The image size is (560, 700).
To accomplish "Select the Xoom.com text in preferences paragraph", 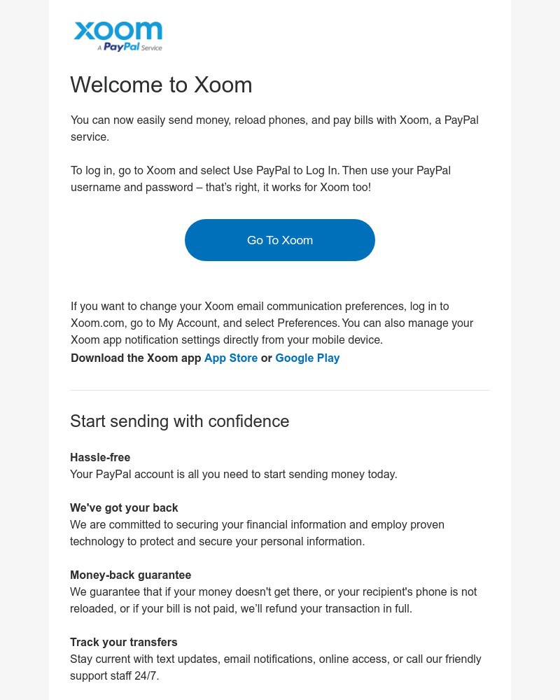I will tap(97, 323).
